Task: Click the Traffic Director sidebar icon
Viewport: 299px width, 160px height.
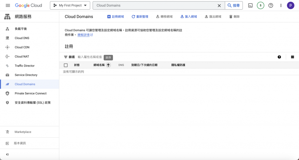Action: (x=7, y=66)
